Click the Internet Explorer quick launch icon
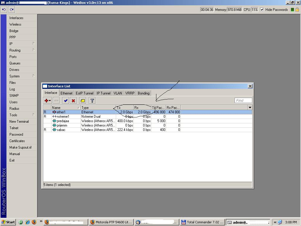301x226 pixels. [x=27, y=222]
